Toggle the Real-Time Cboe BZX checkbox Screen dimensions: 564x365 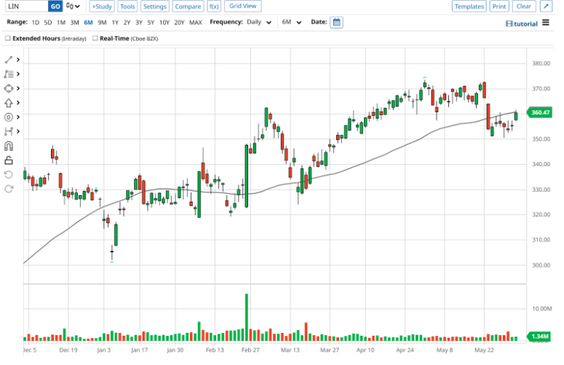click(95, 38)
